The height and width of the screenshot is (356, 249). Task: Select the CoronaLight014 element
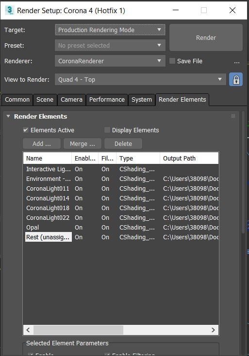pyautogui.click(x=48, y=198)
